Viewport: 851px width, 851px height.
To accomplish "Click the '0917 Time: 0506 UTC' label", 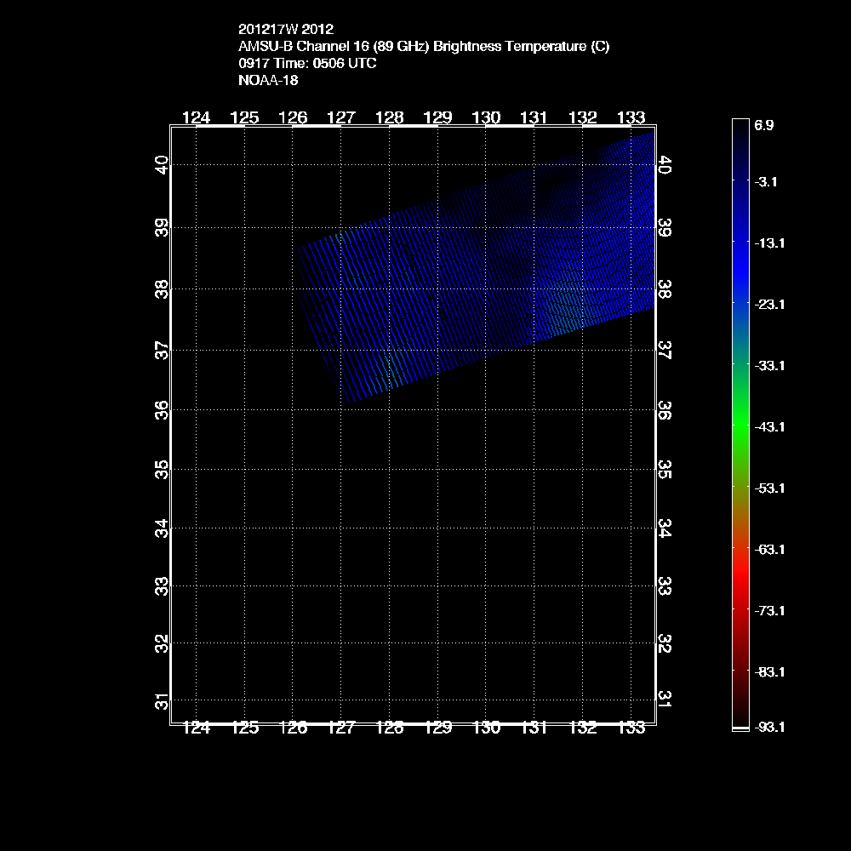I will 307,64.
